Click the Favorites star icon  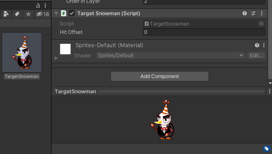(28, 14)
